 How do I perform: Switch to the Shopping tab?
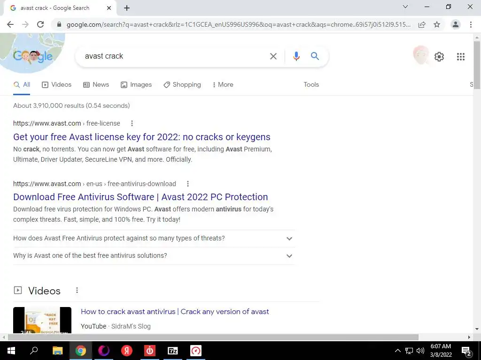(182, 85)
